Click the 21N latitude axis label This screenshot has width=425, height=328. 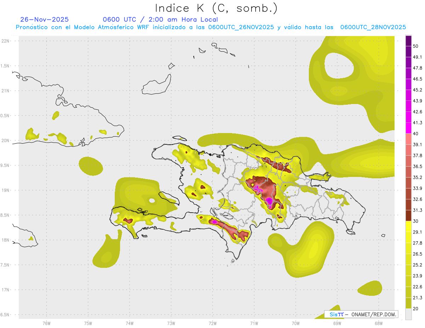(6, 91)
